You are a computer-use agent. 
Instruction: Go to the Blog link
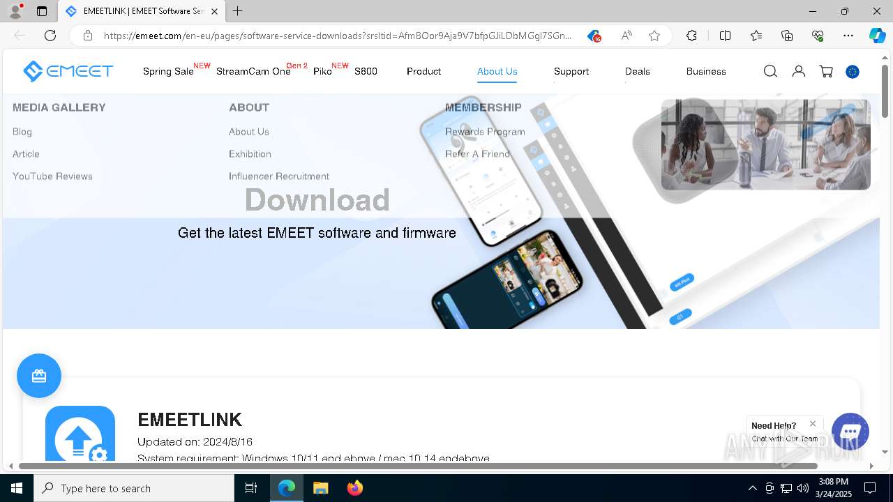[22, 132]
